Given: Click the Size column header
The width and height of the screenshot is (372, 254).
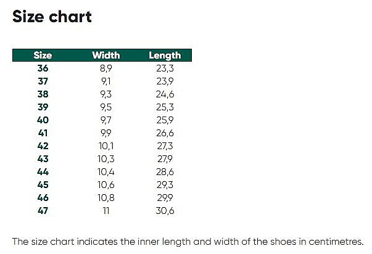Looking at the screenshot, I should tap(43, 55).
